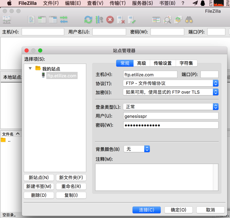230x218 pixels.
Task: Click the 重命名(R) button
Action: point(71,186)
